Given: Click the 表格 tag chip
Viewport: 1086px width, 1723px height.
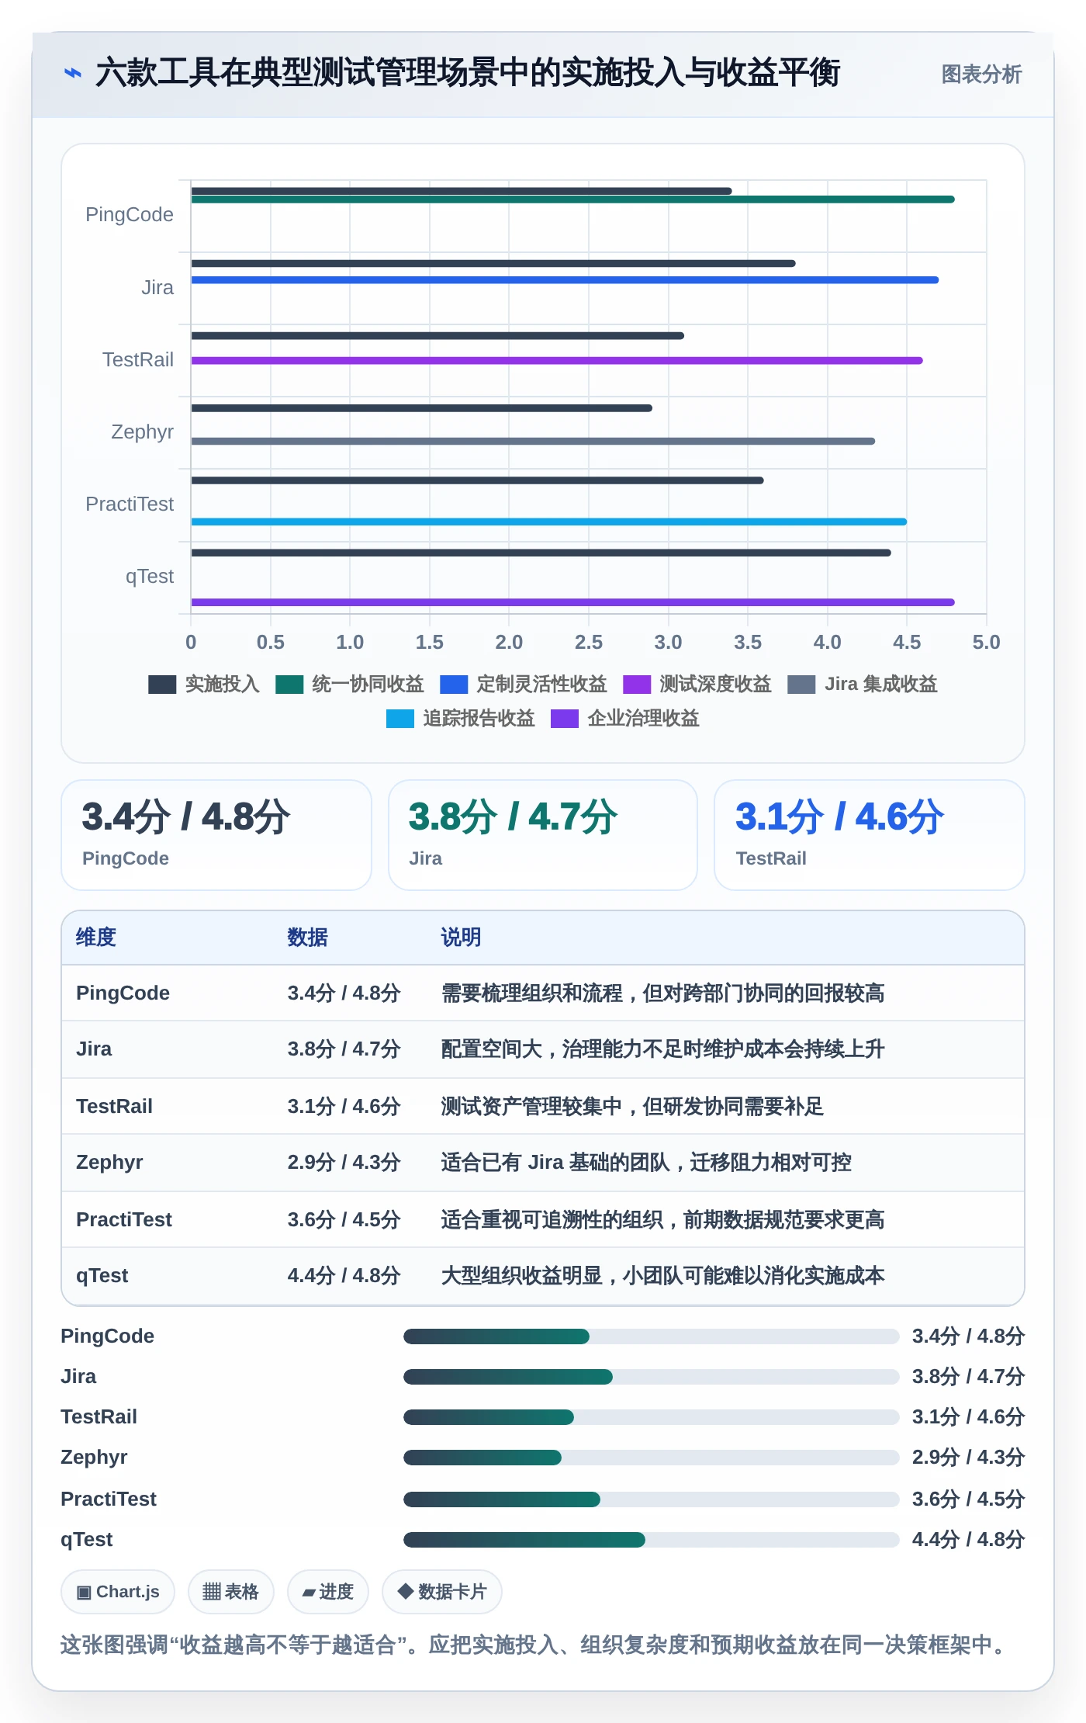Looking at the screenshot, I should click(x=230, y=1592).
